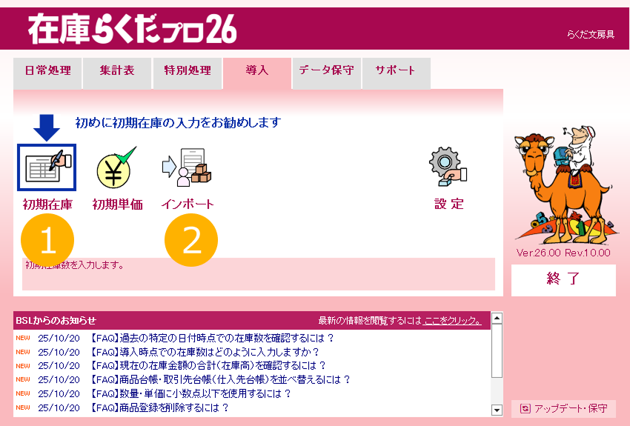
Task: Click the news list scroll down arrow
Action: (497, 410)
